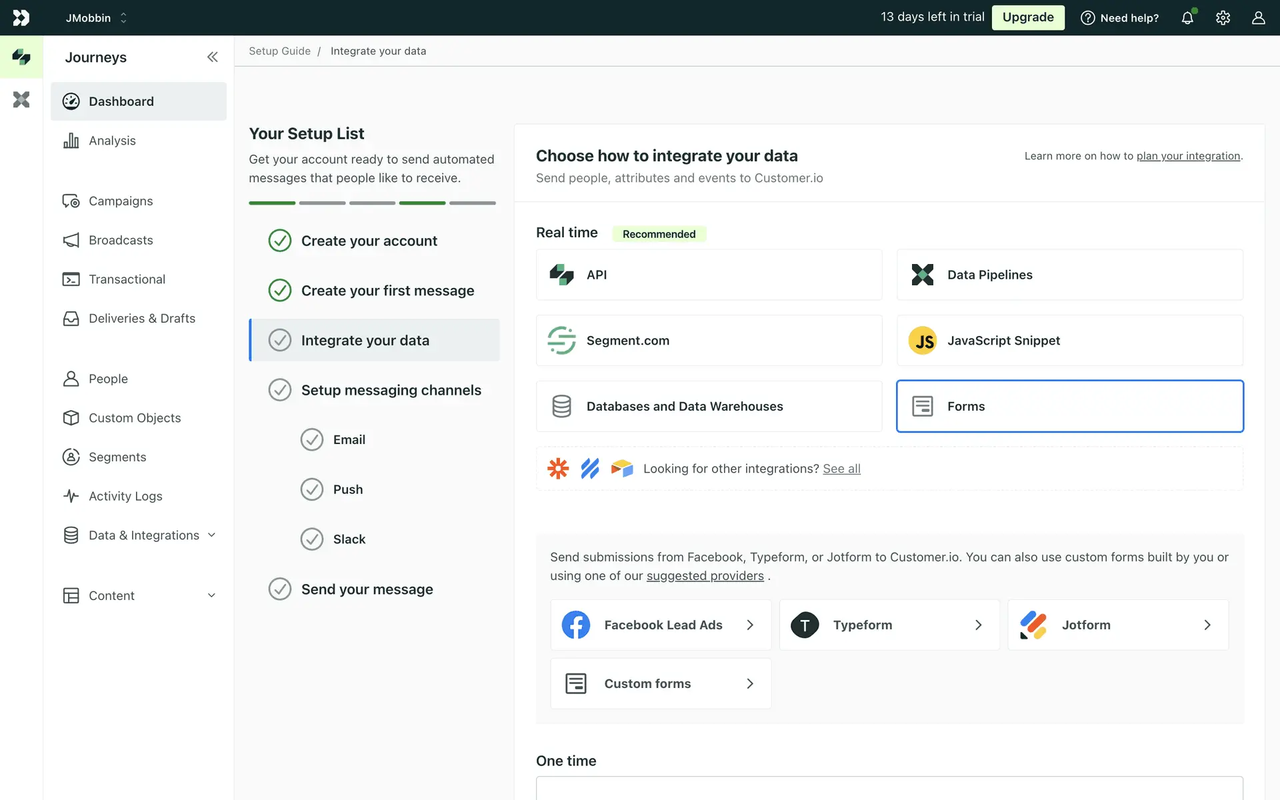
Task: Go to Segments in the sidebar
Action: 117,457
